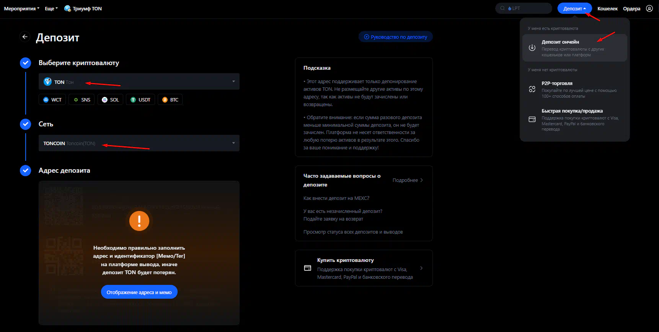This screenshot has width=659, height=332.
Task: Open Купить криптовалюту chevron arrow
Action: click(x=421, y=268)
